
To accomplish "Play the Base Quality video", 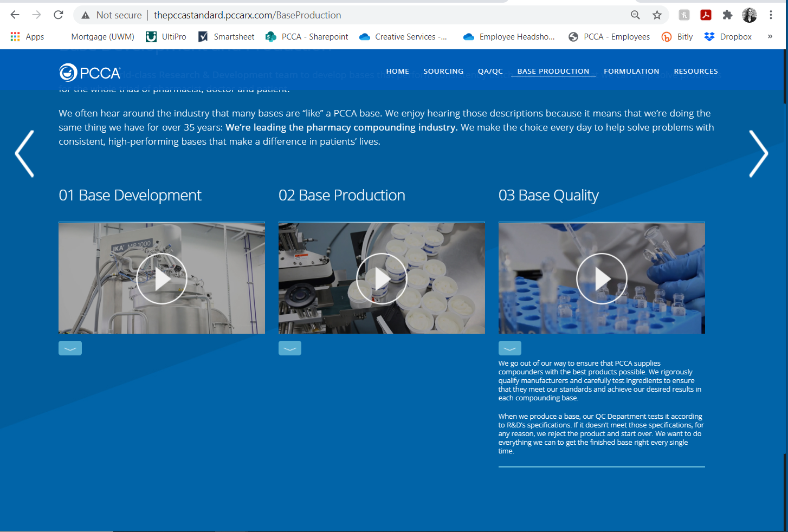I will 602,278.
